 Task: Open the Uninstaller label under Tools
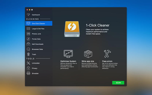point(36,63)
